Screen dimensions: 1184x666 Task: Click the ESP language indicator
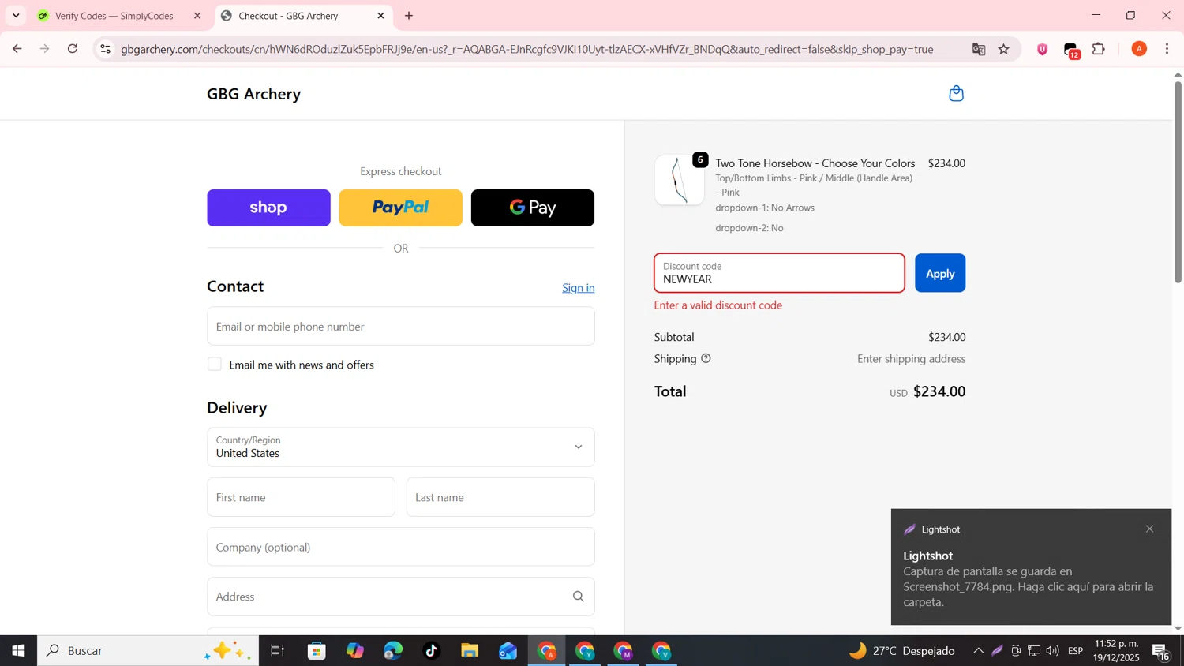point(1075,651)
